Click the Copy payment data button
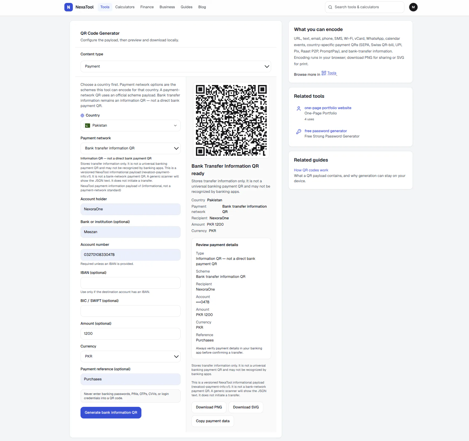The image size is (469, 441). (x=213, y=421)
